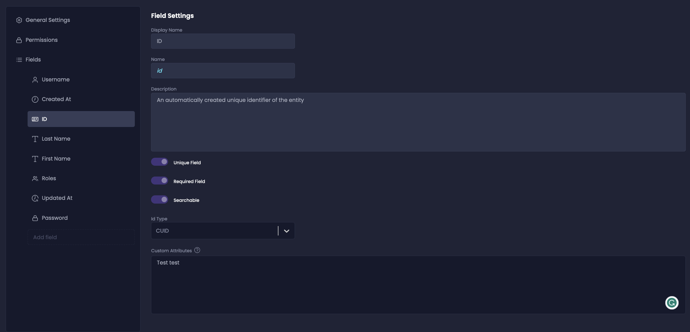Image resolution: width=690 pixels, height=332 pixels.
Task: Switch to the Permissions section
Action: [x=42, y=40]
